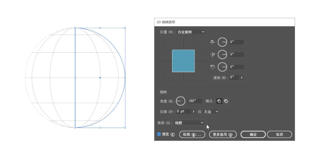Open the 位置 自定旋转 dropdown

point(191,32)
